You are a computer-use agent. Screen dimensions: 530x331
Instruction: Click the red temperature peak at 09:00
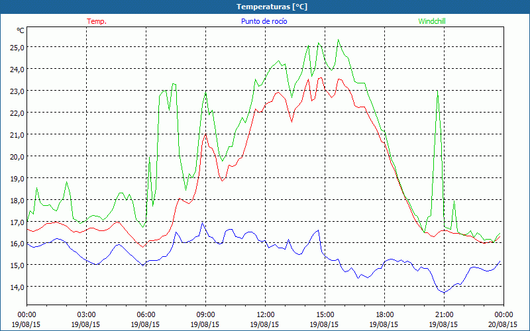(205, 134)
